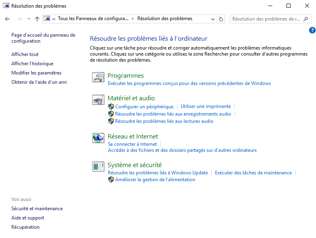Image resolution: width=316 pixels, height=238 pixels.
Task: Click Se connecter à Internet link
Action: click(x=133, y=144)
